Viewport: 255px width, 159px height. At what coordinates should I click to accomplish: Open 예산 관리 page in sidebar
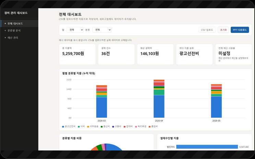(x=19, y=38)
